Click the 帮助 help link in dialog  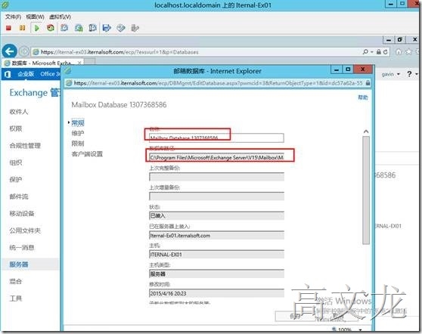[363, 97]
